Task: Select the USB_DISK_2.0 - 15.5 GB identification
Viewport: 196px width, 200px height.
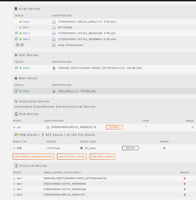Action: (x=77, y=91)
